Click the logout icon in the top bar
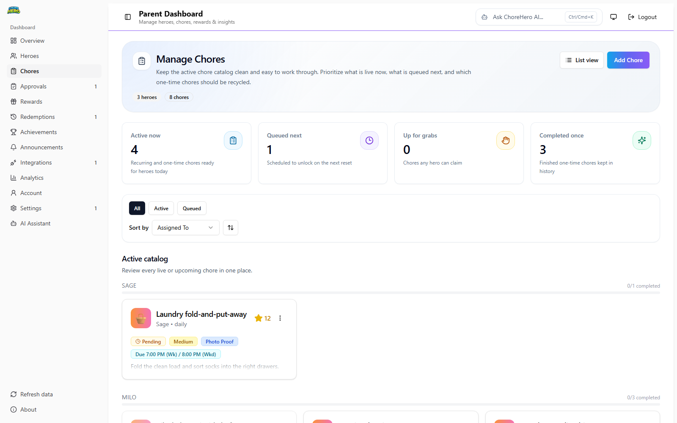The height and width of the screenshot is (423, 677). 630,17
